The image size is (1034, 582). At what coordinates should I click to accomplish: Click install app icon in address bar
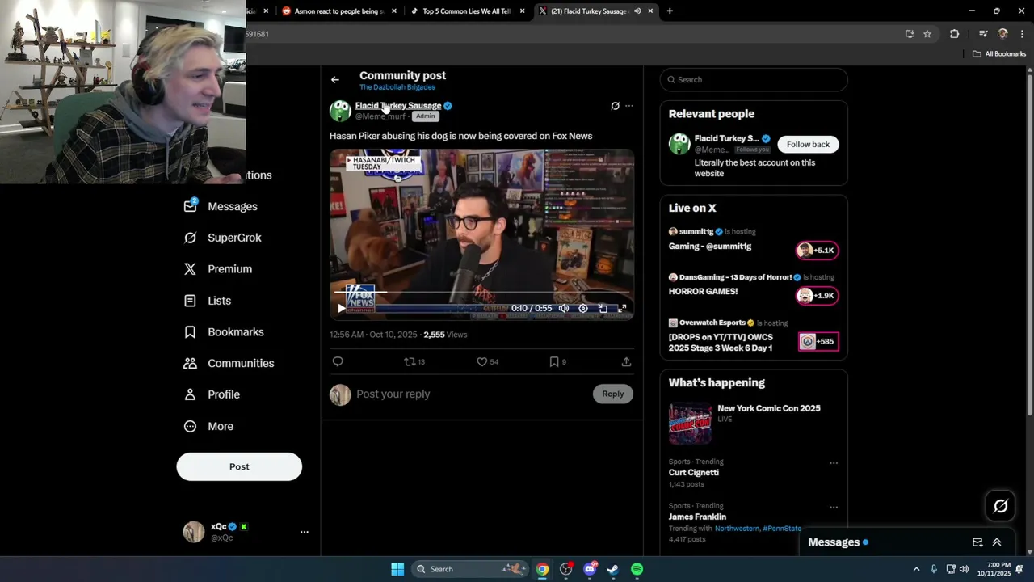tap(910, 34)
